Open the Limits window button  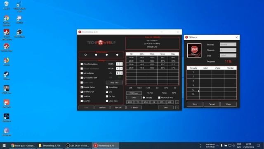pyautogui.click(x=134, y=98)
